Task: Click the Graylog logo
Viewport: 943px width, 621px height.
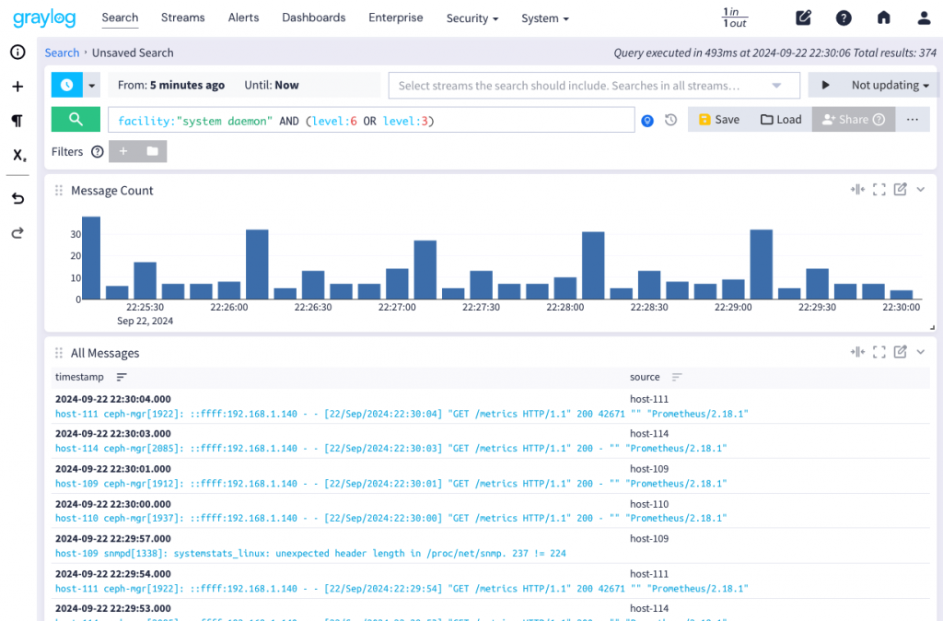Action: coord(44,18)
